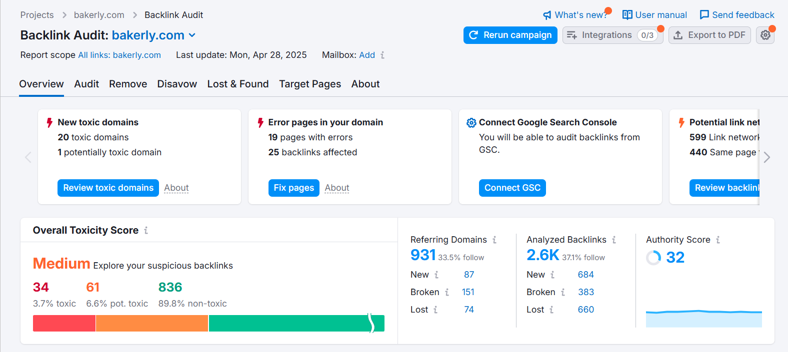Image resolution: width=788 pixels, height=352 pixels.
Task: Open the Remove tab
Action: click(128, 84)
